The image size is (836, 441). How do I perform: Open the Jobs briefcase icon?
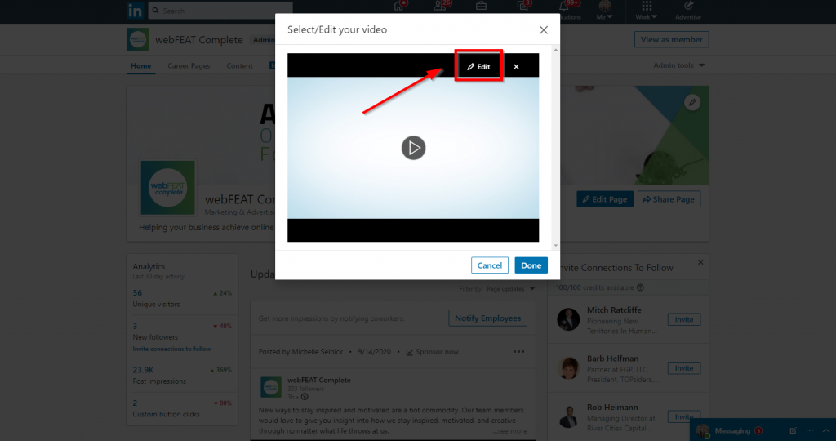point(481,6)
